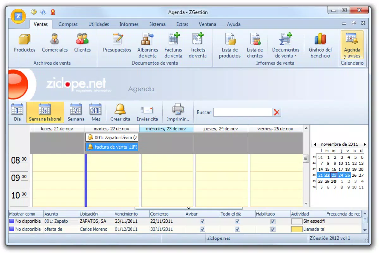379x253 pixels.
Task: Open Facturas de venta
Action: pyautogui.click(x=173, y=46)
